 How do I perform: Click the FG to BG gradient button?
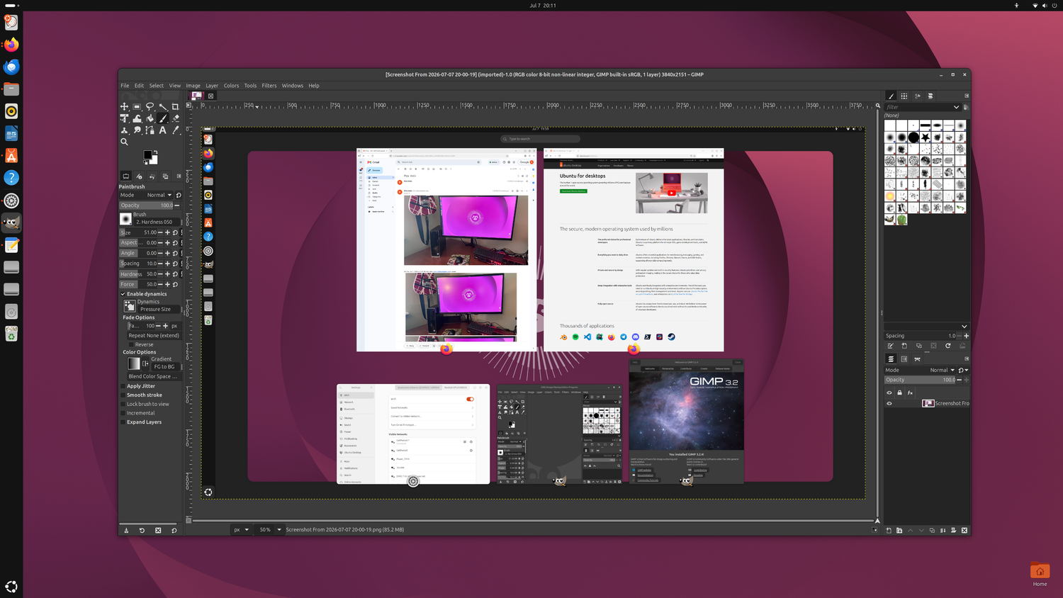164,366
